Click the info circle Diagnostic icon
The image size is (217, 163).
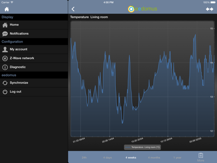[x=5, y=67]
